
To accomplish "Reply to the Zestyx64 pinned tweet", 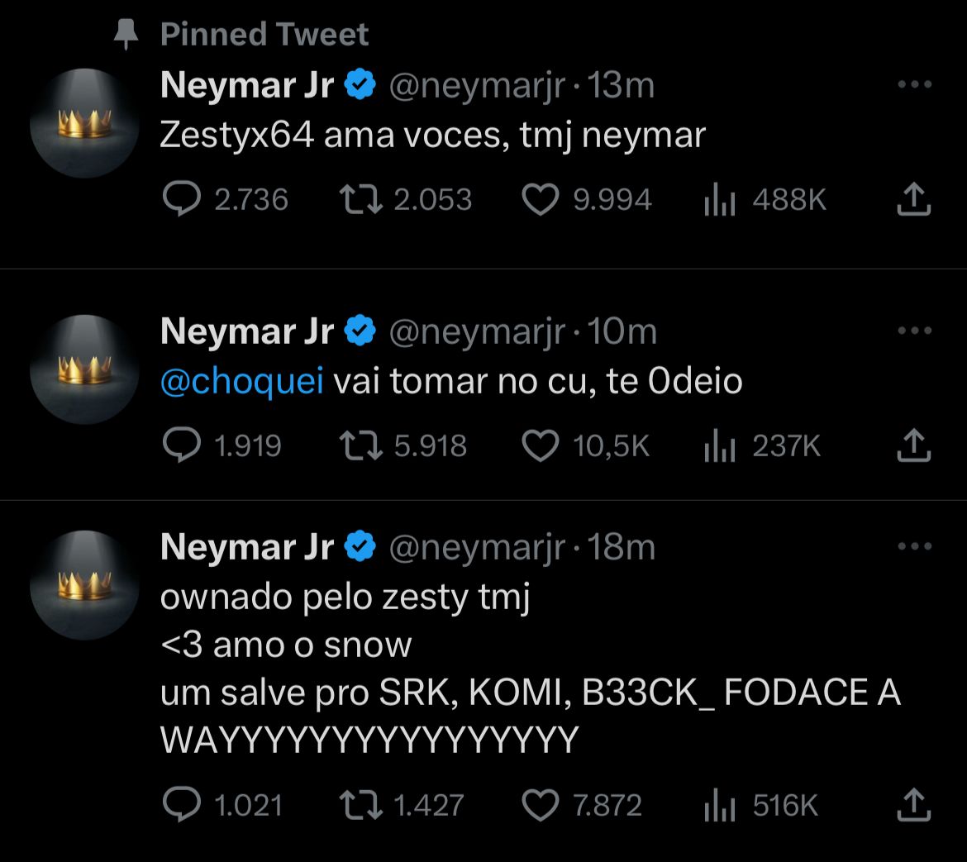I will tap(181, 200).
